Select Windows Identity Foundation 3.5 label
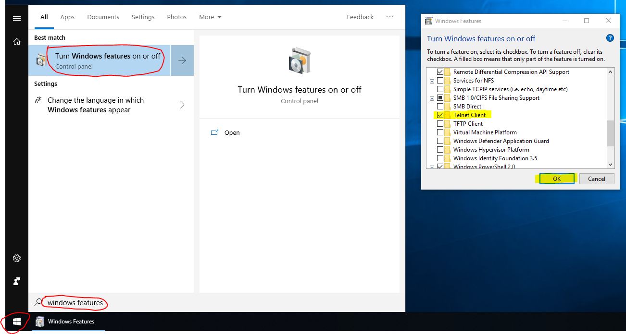Screen dimensions: 626x334 coord(495,158)
